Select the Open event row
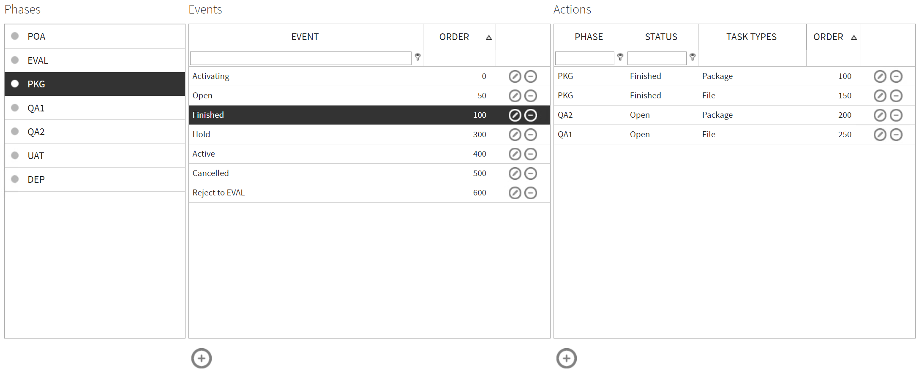This screenshot has height=371, width=919. tap(369, 96)
